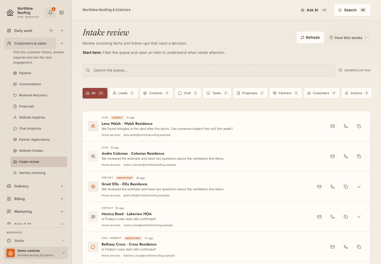The height and width of the screenshot is (264, 381).
Task: Mark Grant Ellis item as done
Action: tap(359, 187)
